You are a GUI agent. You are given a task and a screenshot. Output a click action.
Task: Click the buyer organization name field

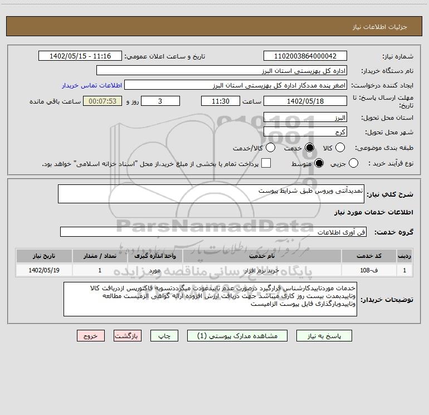point(222,71)
